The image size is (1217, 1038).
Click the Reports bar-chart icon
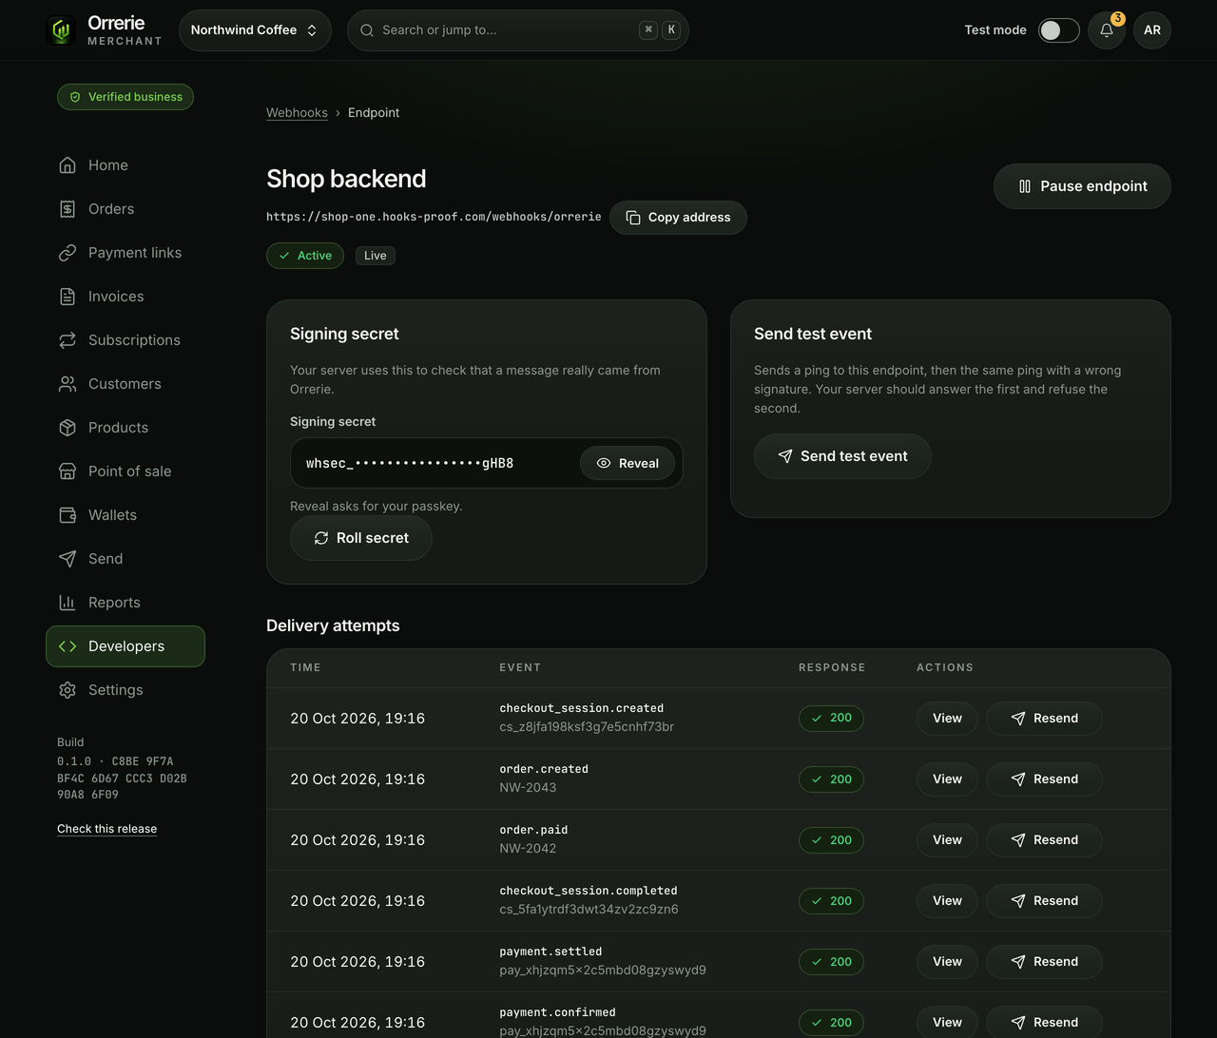(x=68, y=603)
